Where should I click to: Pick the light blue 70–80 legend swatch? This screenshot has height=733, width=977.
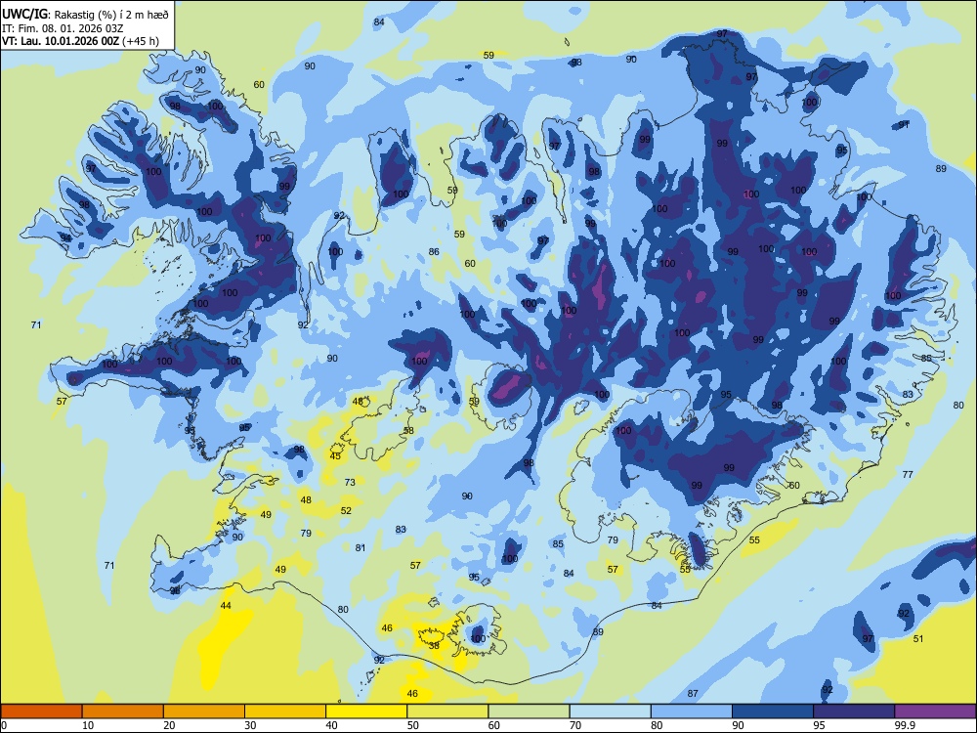(610, 711)
